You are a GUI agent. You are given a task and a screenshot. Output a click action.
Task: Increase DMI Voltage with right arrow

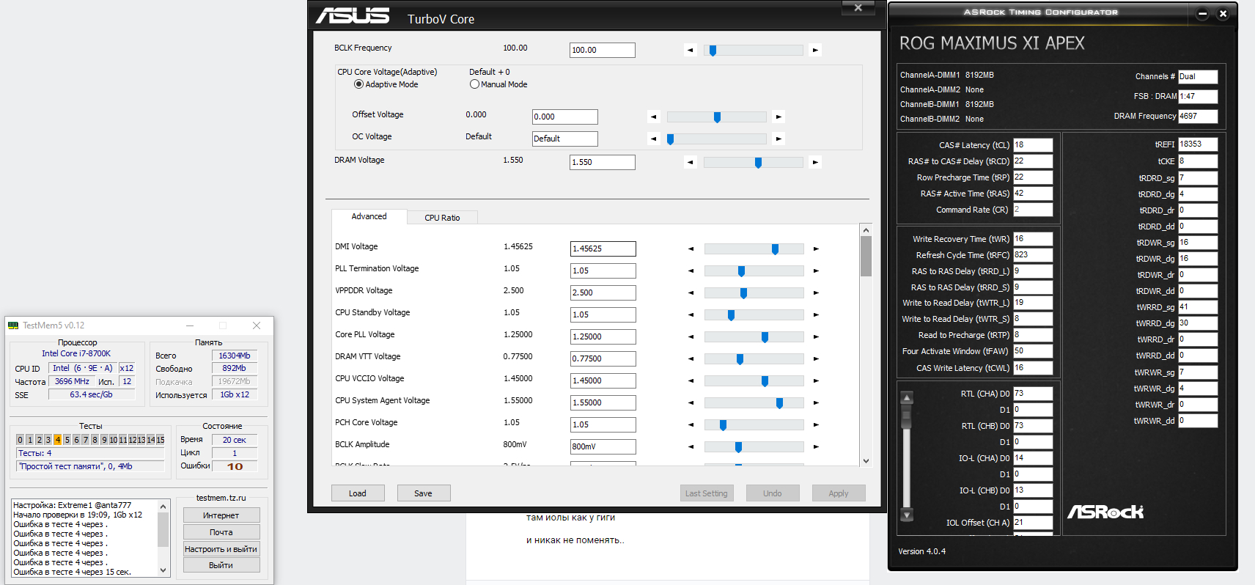tap(816, 249)
